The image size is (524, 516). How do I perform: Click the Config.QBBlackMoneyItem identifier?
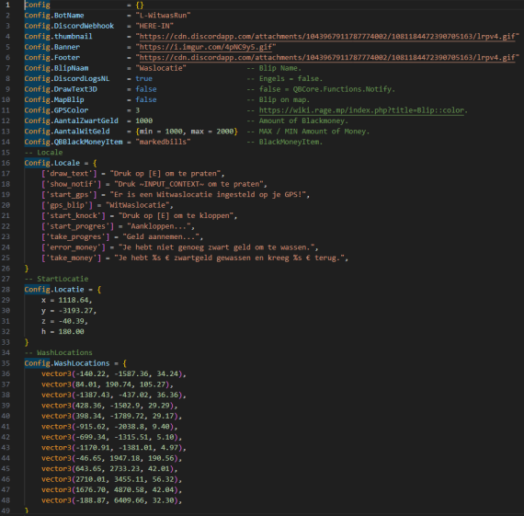pos(74,142)
